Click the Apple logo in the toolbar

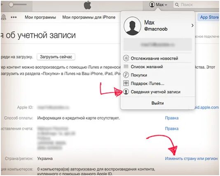pyautogui.click(x=87, y=5)
